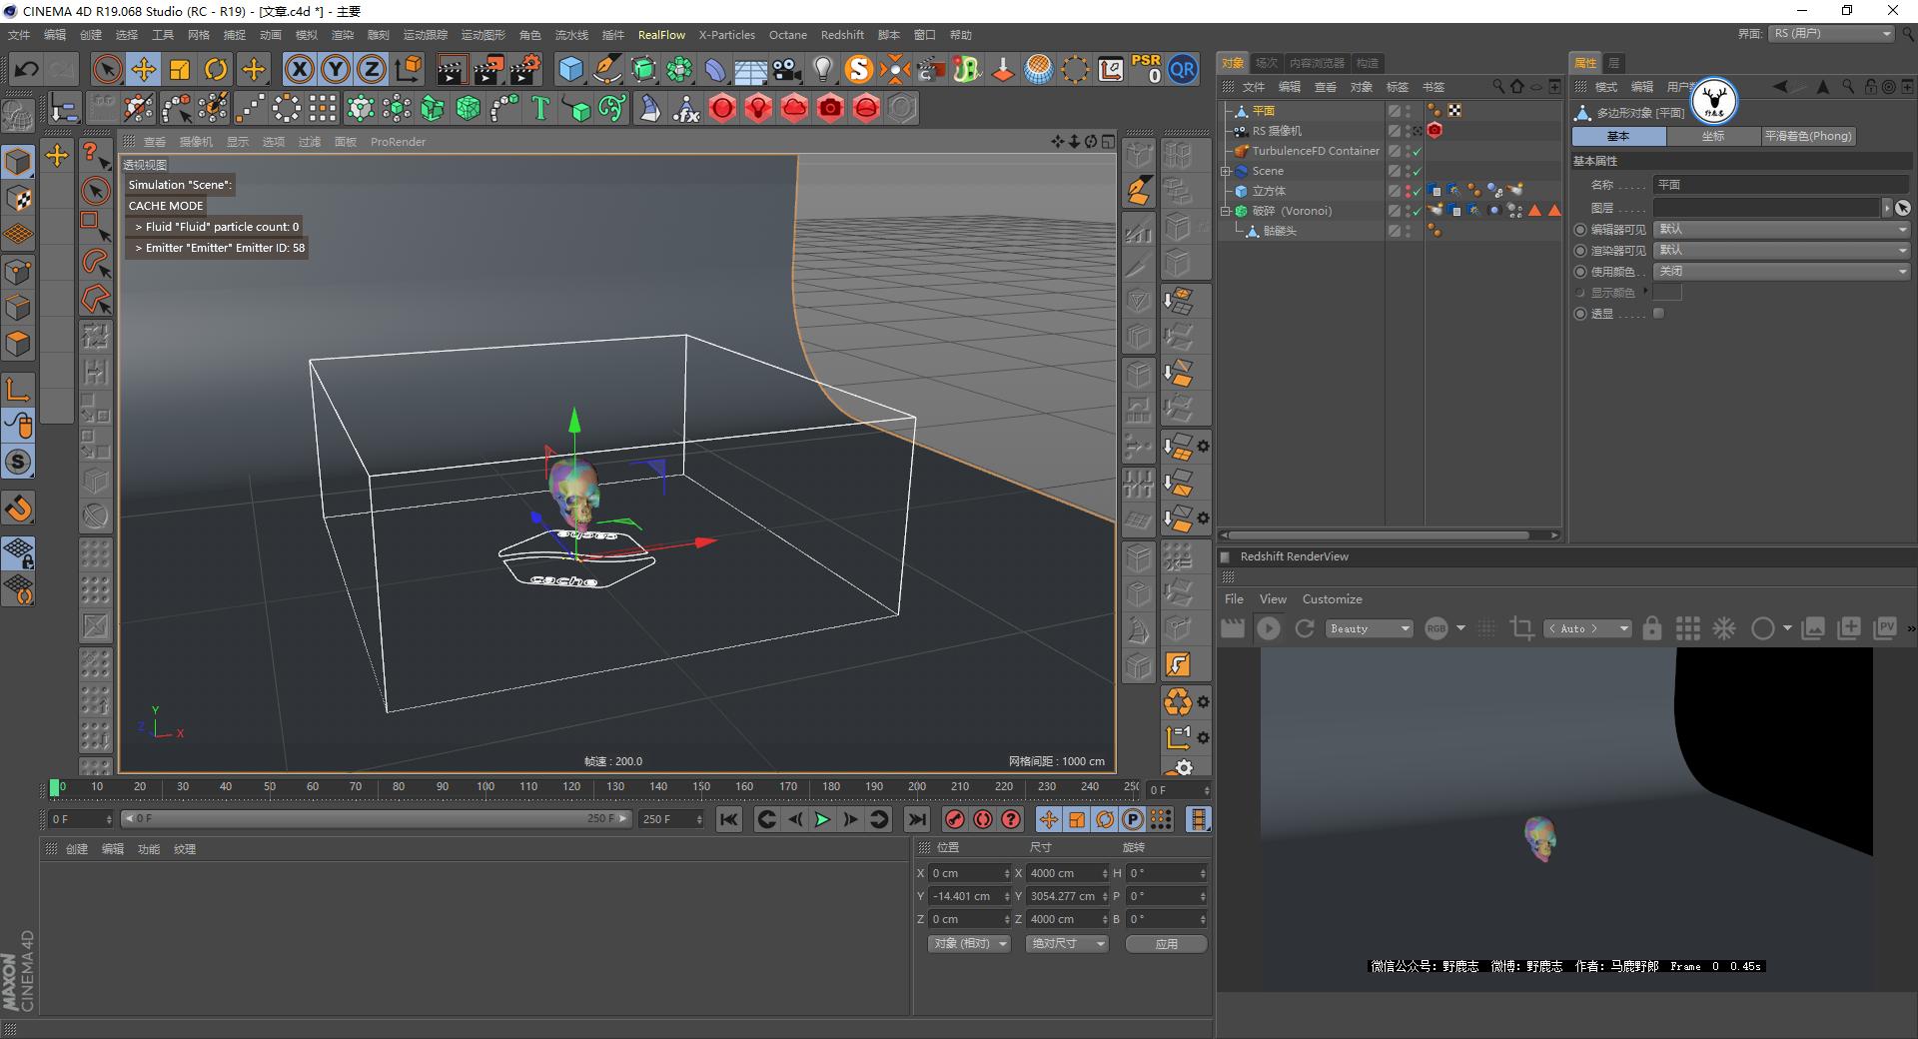
Task: Collapse the 破碎 (Voronoi) hierarchy
Action: click(x=1227, y=212)
